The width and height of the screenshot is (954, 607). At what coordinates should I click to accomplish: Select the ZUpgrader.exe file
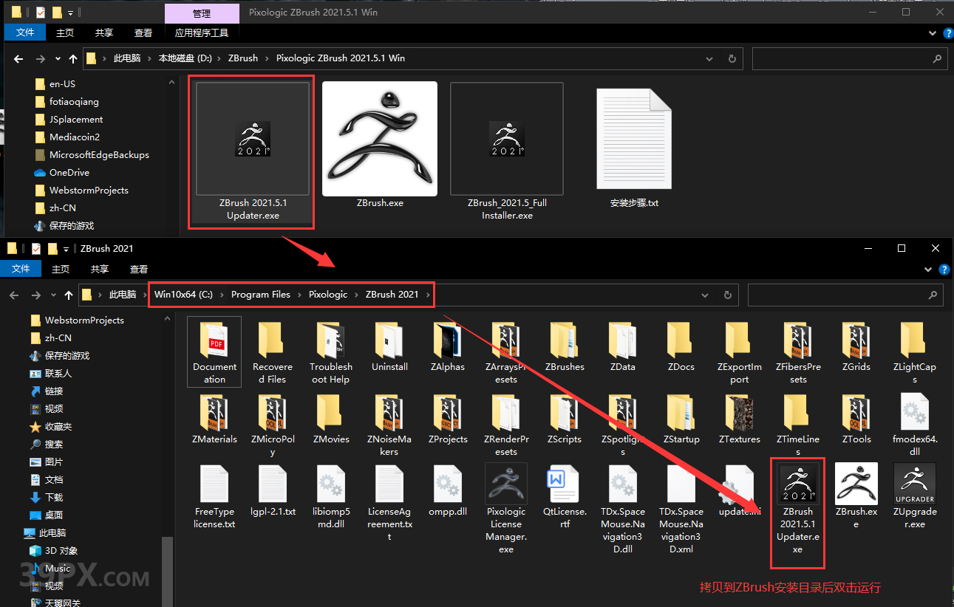[x=915, y=496]
